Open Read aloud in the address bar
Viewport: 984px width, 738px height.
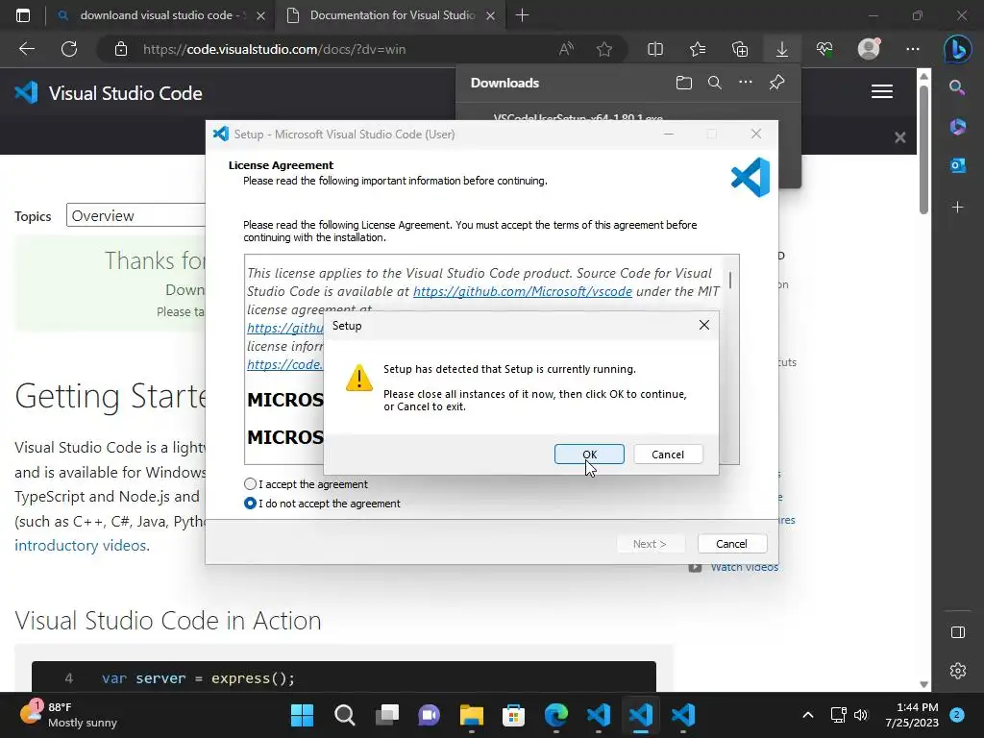coord(566,49)
